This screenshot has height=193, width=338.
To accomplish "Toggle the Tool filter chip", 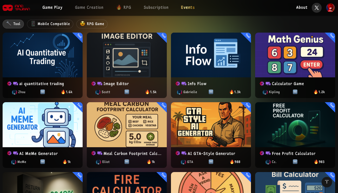I will pyautogui.click(x=13, y=24).
